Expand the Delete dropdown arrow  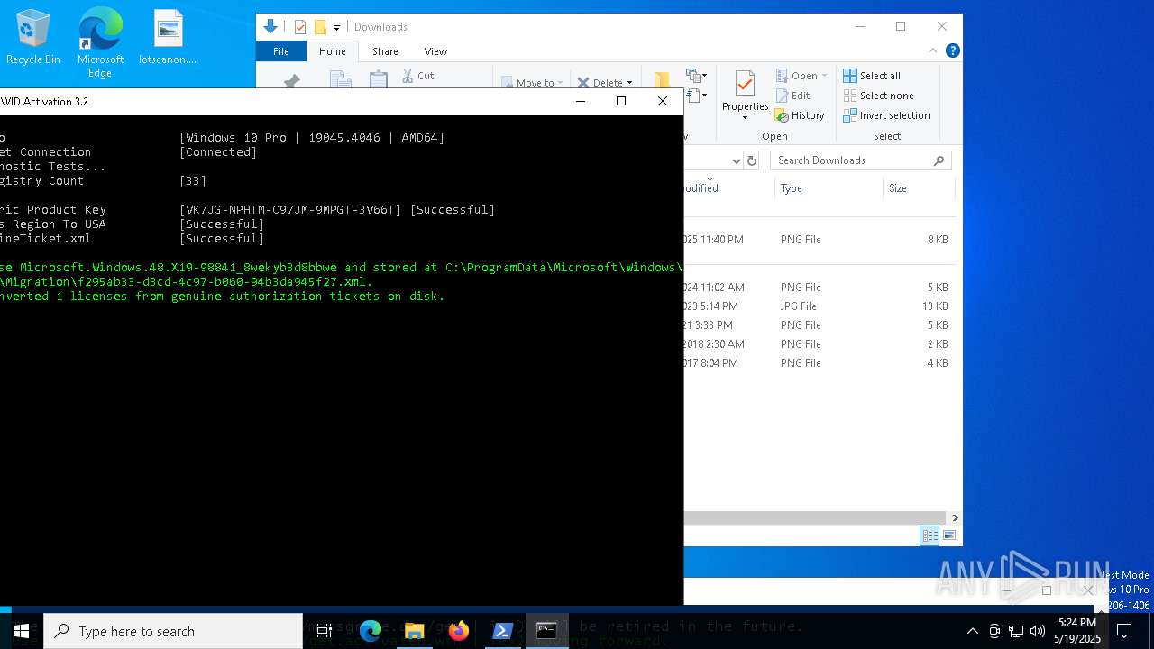pyautogui.click(x=629, y=83)
